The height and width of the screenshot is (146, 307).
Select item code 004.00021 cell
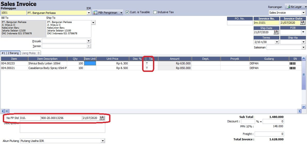(x=14, y=68)
